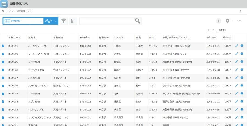Image resolution: width=247 pixels, height=126 pixels.
Task: Open record details for B-00007
Action: click(x=3, y=78)
